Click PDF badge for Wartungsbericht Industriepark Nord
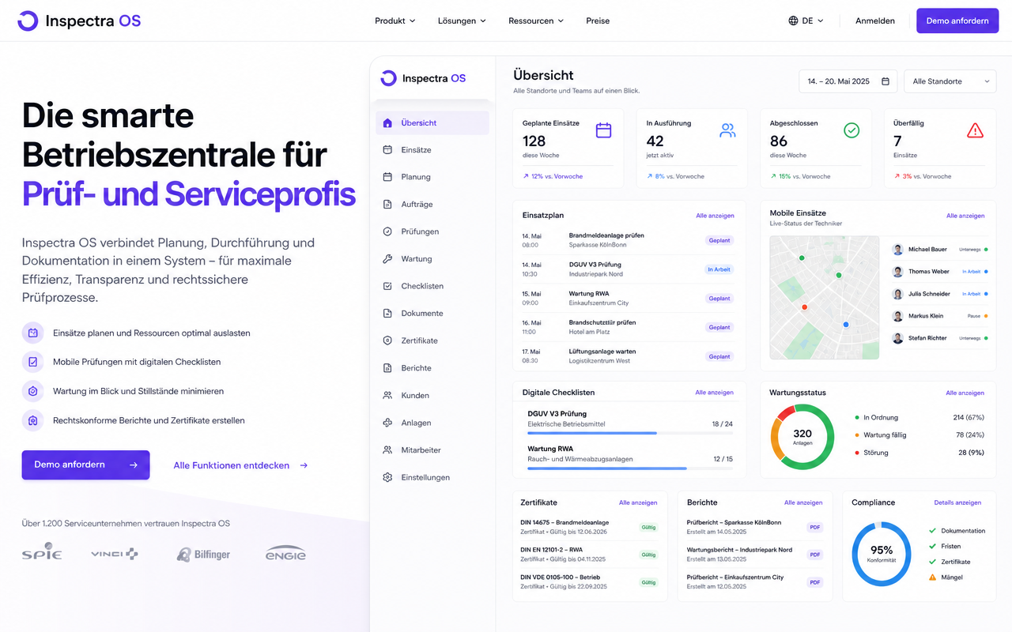This screenshot has width=1012, height=632. coord(814,555)
